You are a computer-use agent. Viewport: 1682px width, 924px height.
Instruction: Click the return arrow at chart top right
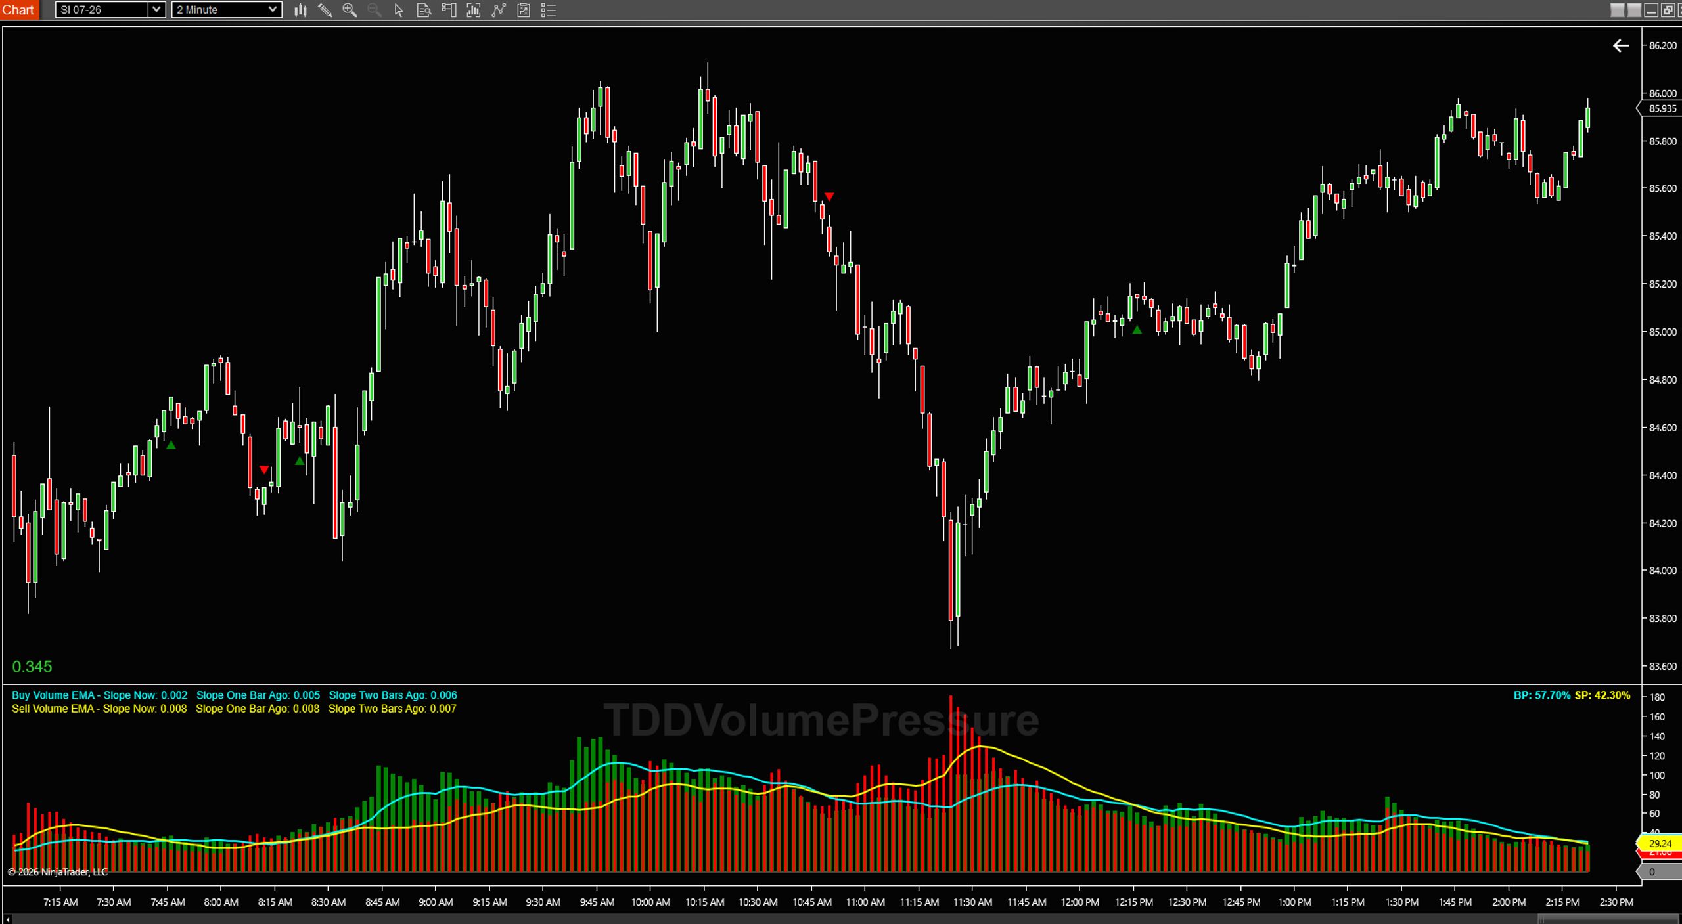point(1621,45)
